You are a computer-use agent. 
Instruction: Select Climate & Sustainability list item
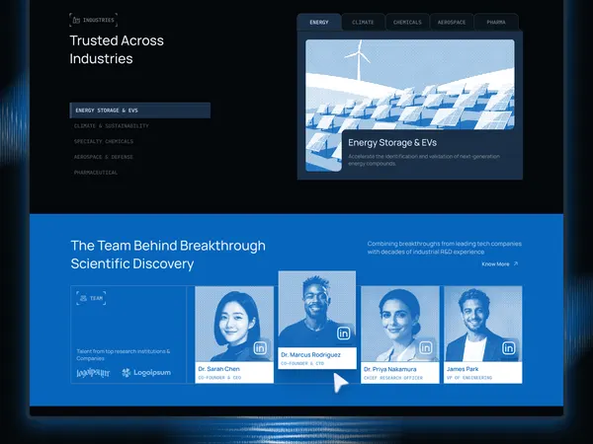[111, 126]
